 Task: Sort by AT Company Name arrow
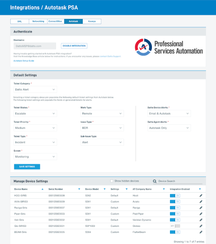[x=164, y=189]
